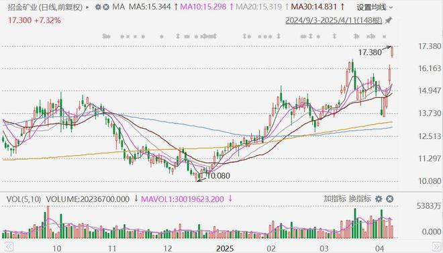Open the 2024/9/3-2025/4/11 date range link
The width and height of the screenshot is (443, 253).
pyautogui.click(x=334, y=20)
